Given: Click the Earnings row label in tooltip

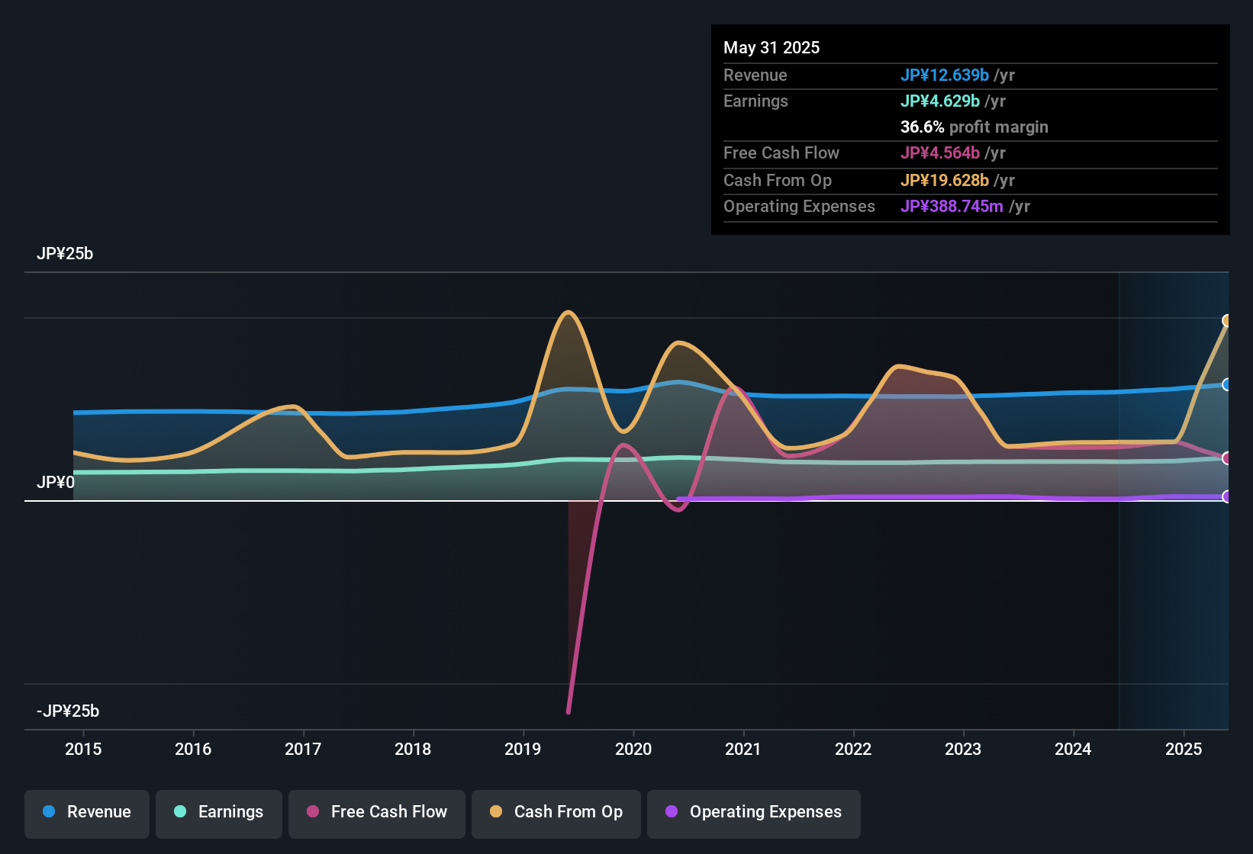Looking at the screenshot, I should [x=755, y=101].
